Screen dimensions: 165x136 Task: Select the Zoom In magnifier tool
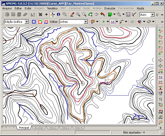point(78,15)
